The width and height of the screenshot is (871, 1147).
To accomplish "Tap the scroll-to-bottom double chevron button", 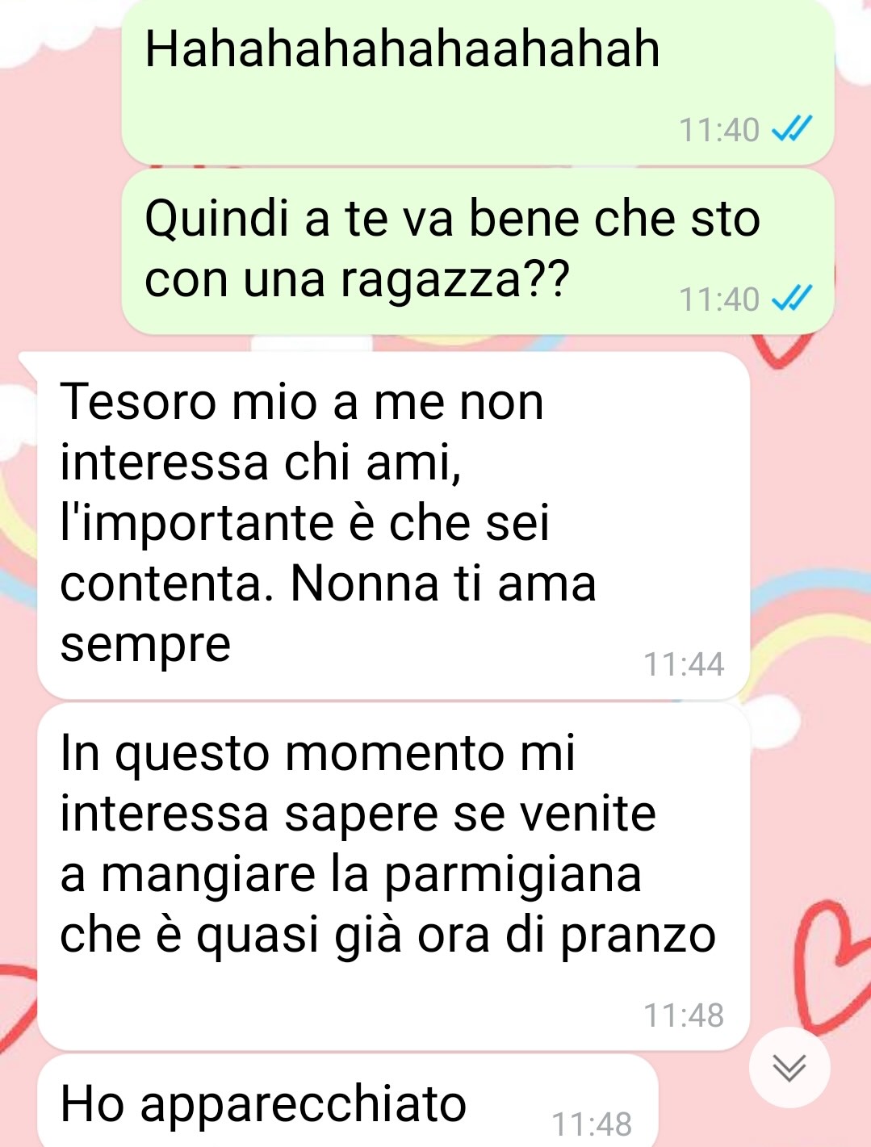I will click(789, 1067).
